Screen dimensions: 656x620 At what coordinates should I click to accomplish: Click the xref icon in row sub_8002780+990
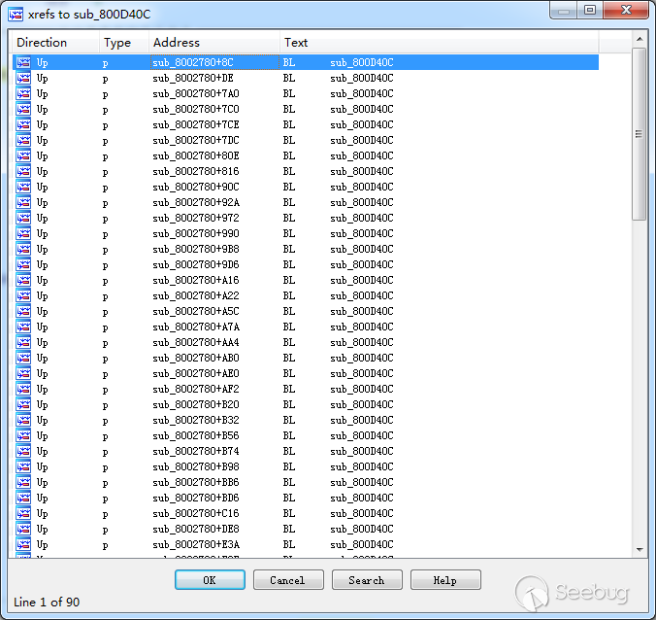click(23, 233)
